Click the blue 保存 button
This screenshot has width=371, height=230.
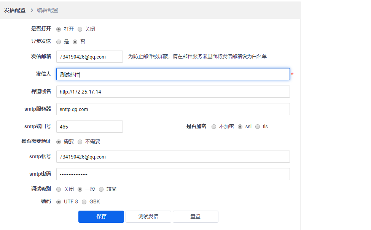(101, 217)
